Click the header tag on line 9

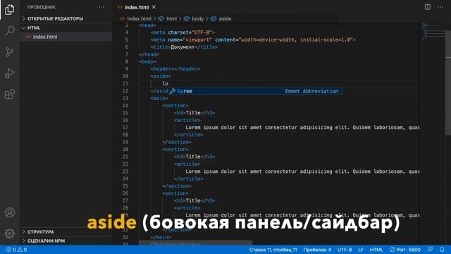point(175,69)
